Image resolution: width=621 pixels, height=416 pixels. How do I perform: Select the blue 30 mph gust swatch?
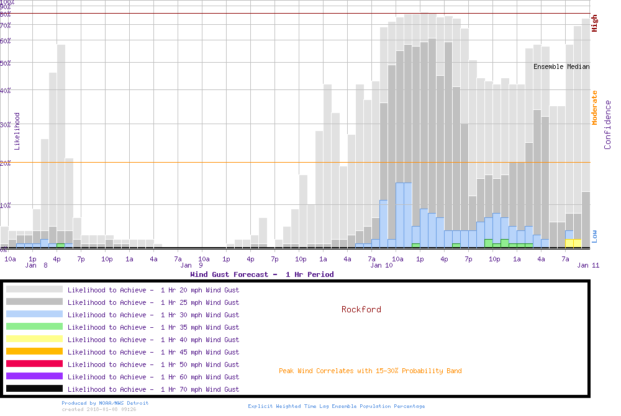coord(34,314)
